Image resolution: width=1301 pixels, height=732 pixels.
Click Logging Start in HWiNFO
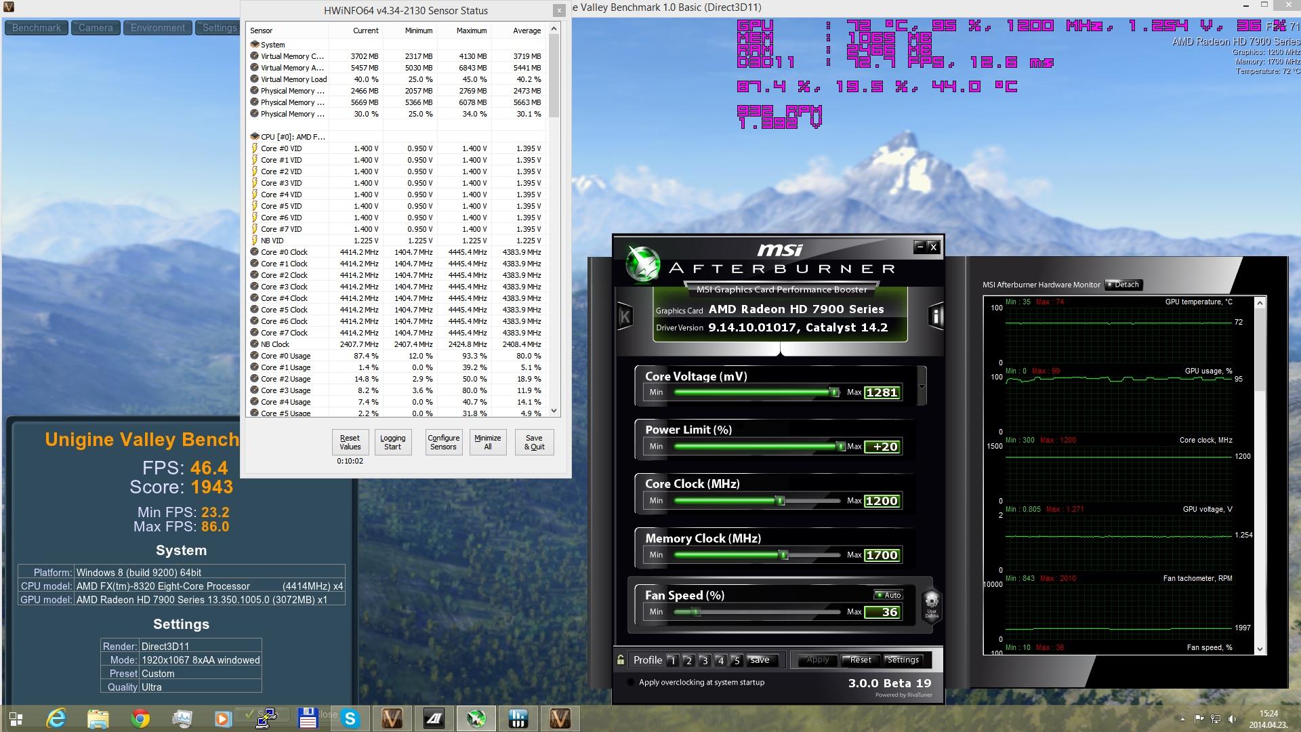[x=393, y=442]
